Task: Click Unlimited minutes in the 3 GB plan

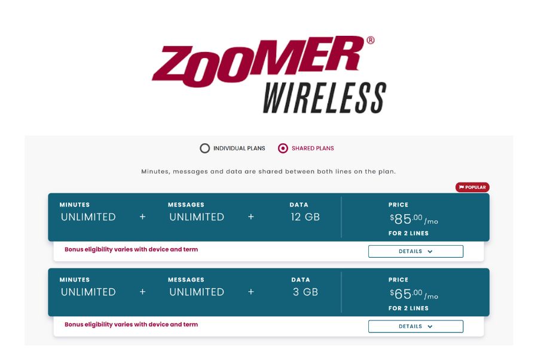Action: pyautogui.click(x=88, y=292)
